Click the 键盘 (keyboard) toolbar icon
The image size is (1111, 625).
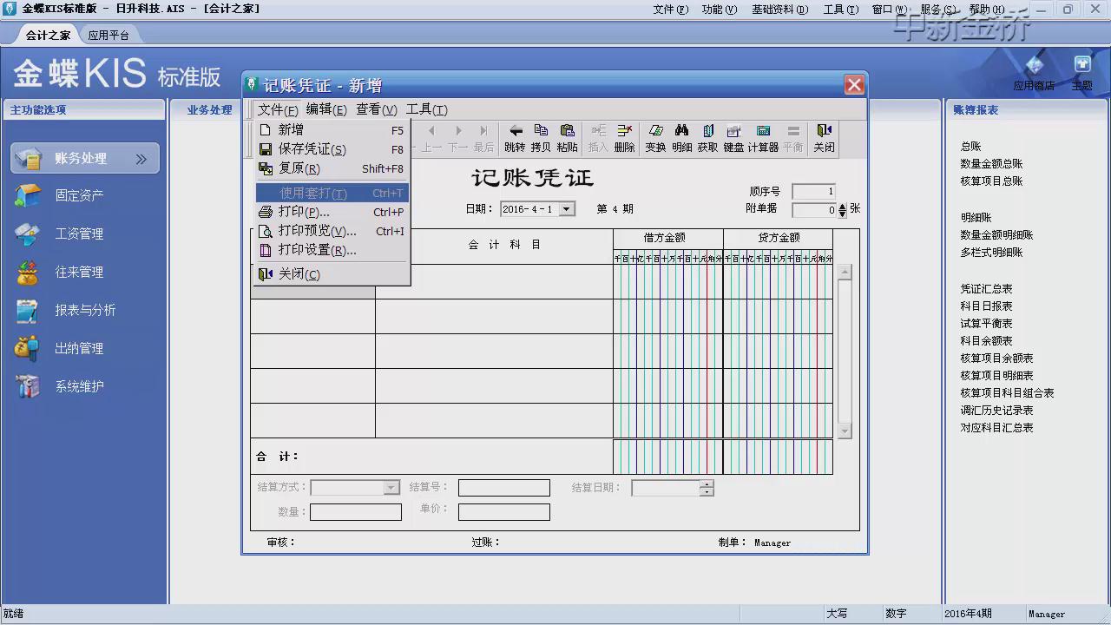(733, 138)
